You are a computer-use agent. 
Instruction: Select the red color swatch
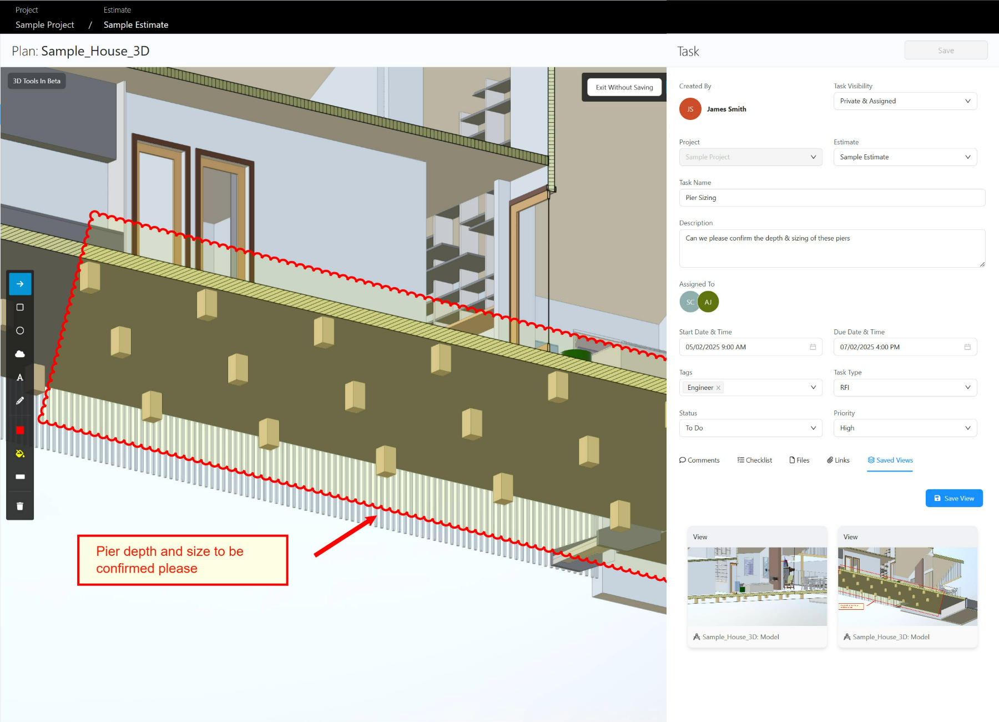tap(20, 429)
